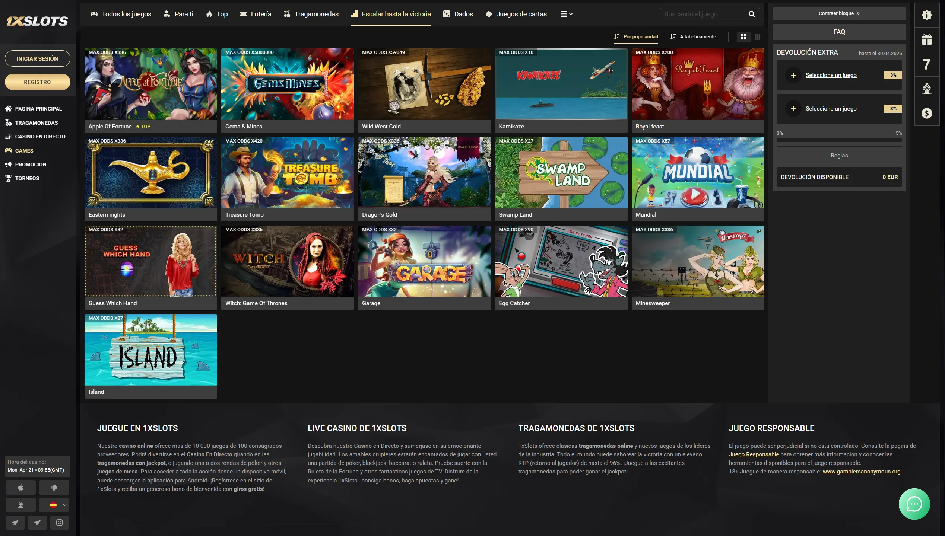945x536 pixels.
Task: Select Escalar hasta la victoria tab
Action: pyautogui.click(x=391, y=14)
